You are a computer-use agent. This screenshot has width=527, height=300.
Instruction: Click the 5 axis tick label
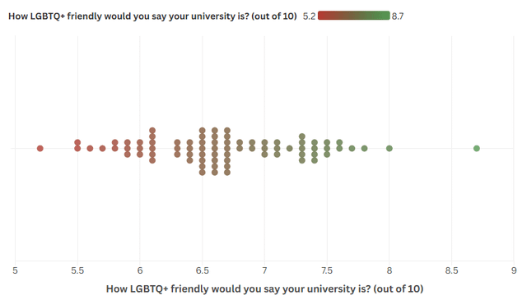pos(15,270)
